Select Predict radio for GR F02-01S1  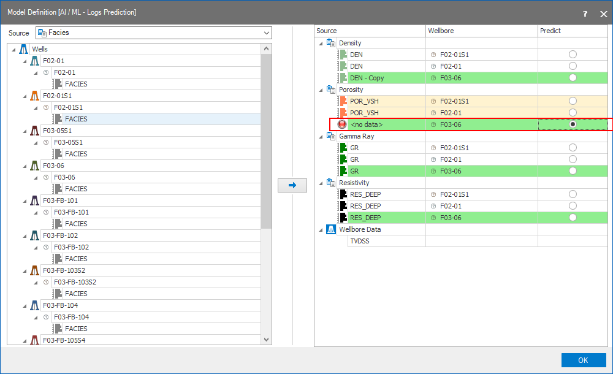coord(573,148)
